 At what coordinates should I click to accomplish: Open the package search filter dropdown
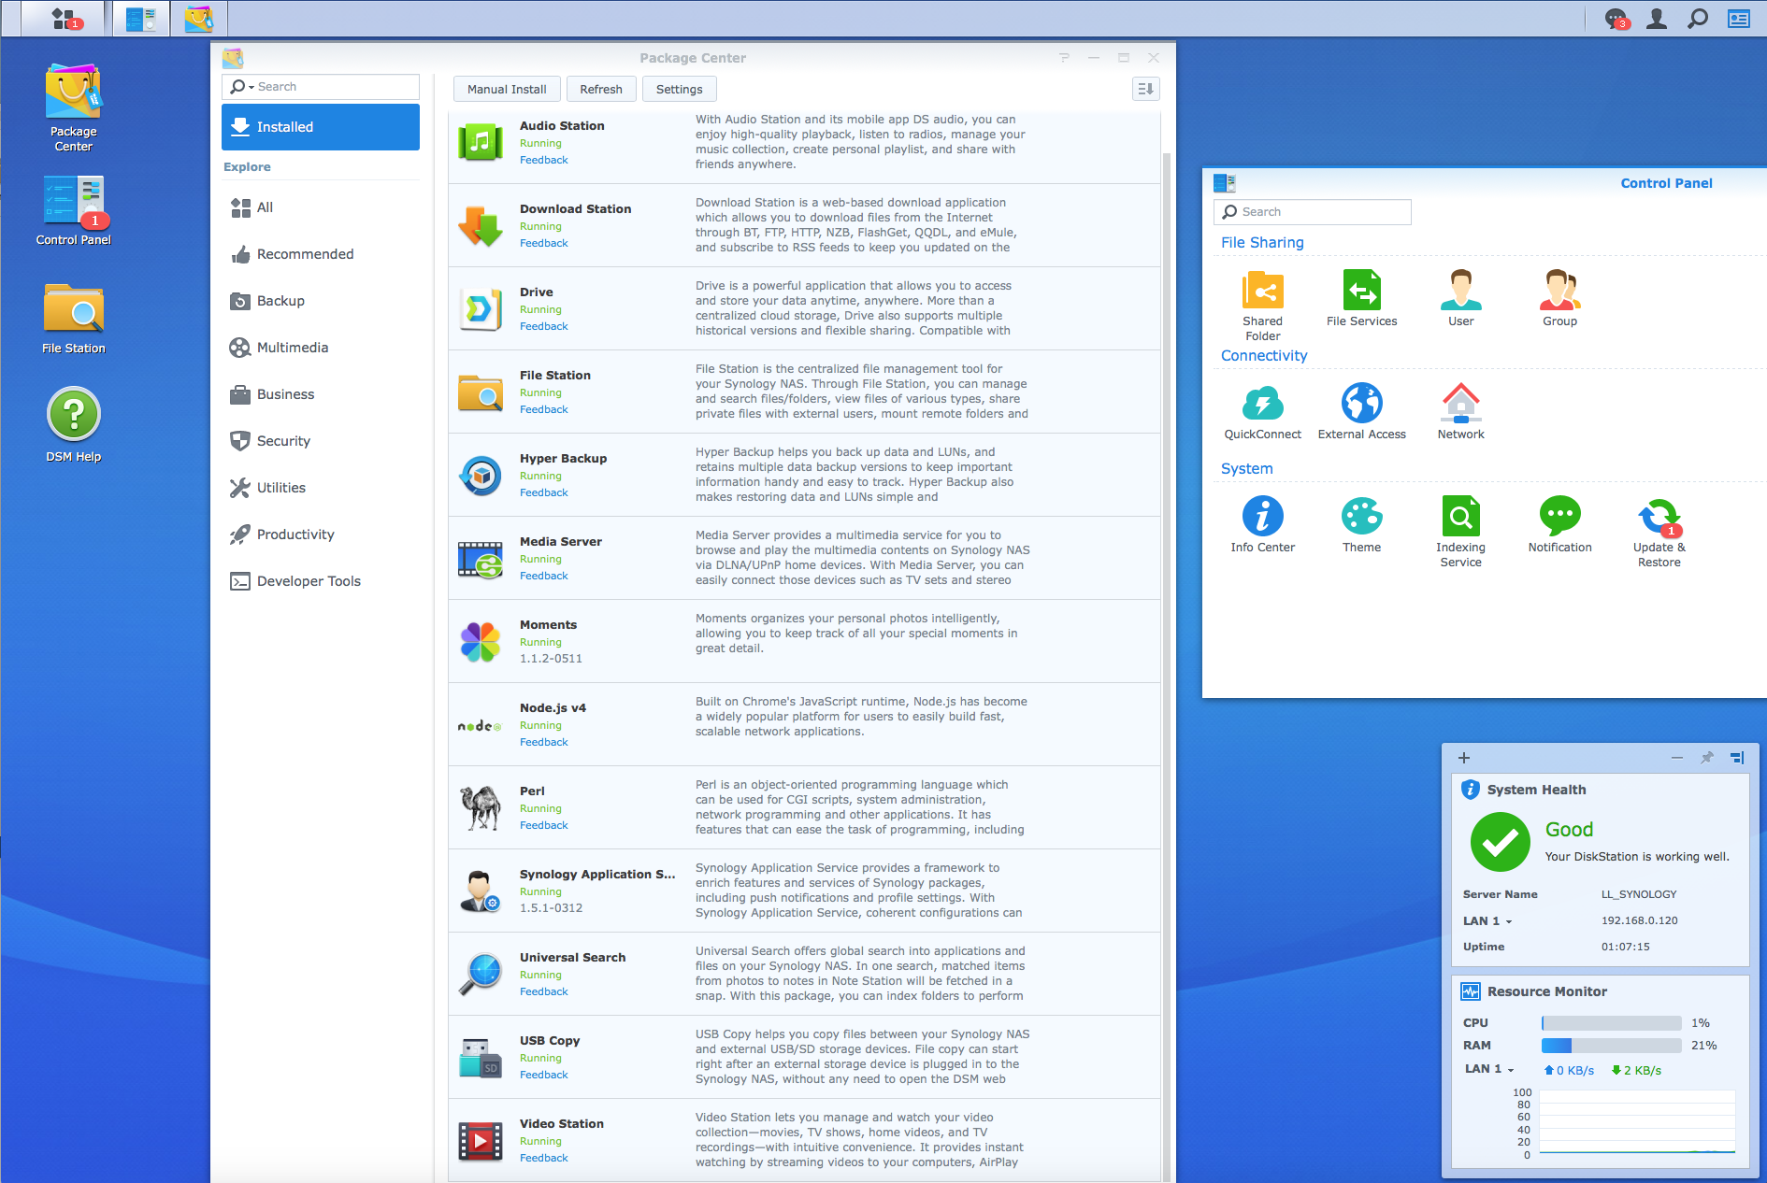[243, 87]
